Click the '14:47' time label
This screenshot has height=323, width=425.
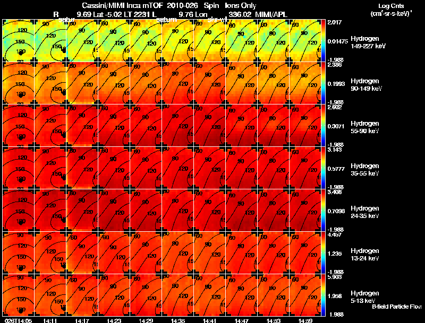point(242,321)
